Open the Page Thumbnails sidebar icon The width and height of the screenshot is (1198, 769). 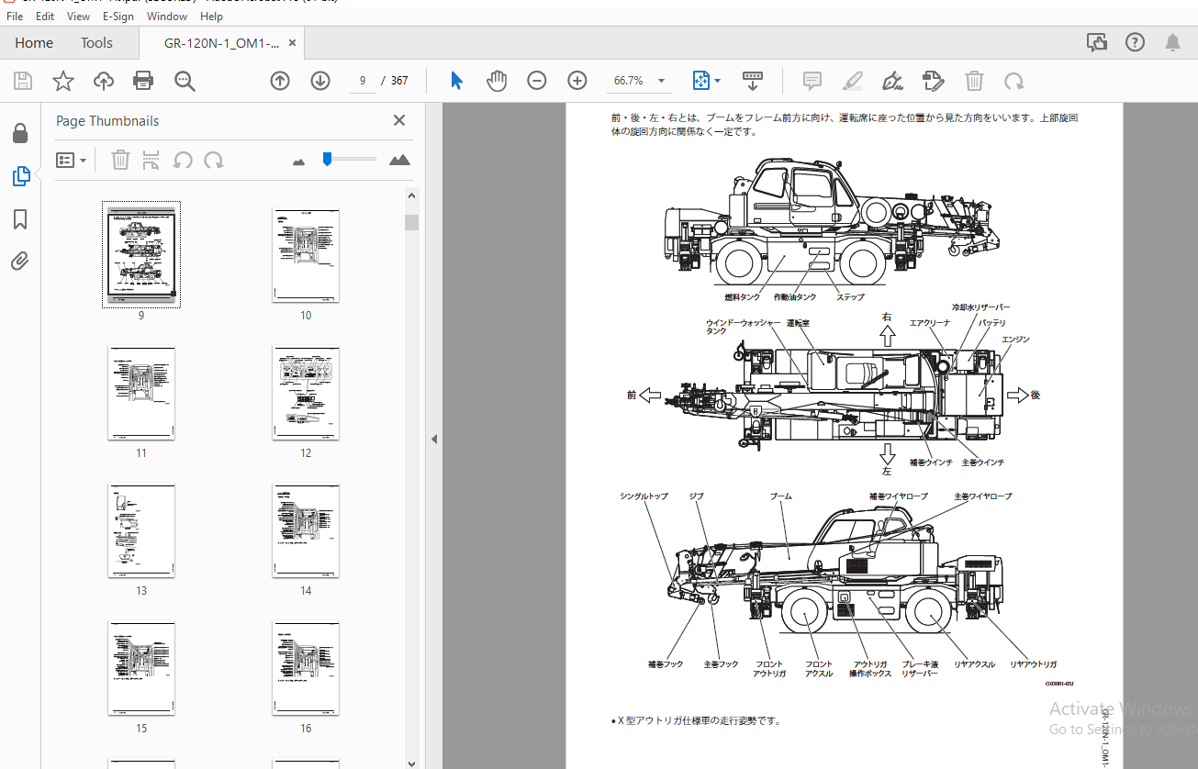click(21, 176)
